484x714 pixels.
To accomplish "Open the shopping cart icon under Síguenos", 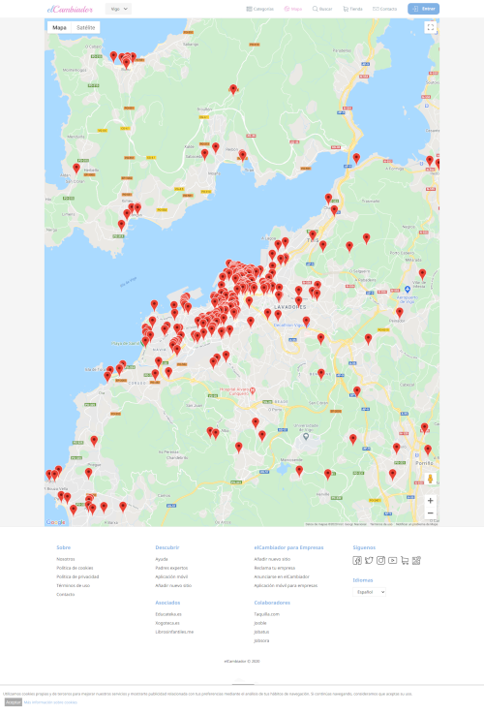I will click(x=405, y=561).
